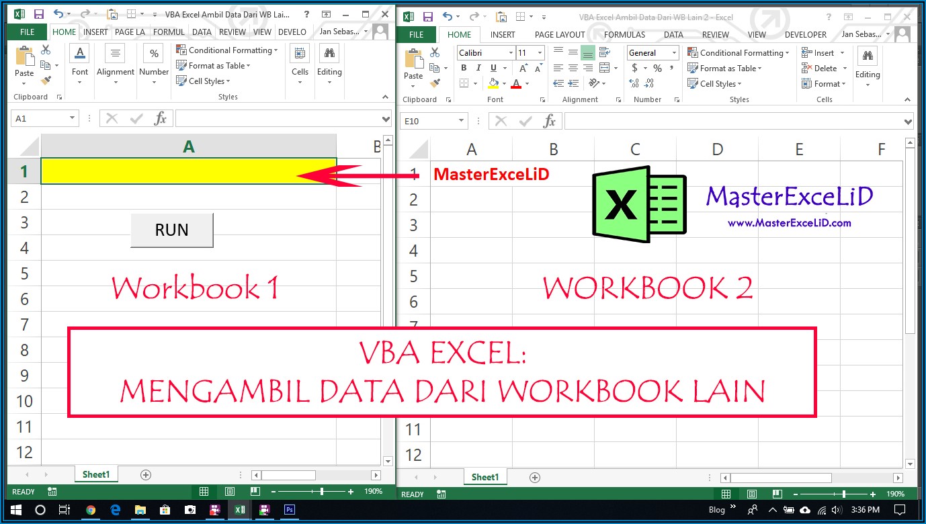Click Insert Function fx in Workbook 2

pyautogui.click(x=550, y=121)
